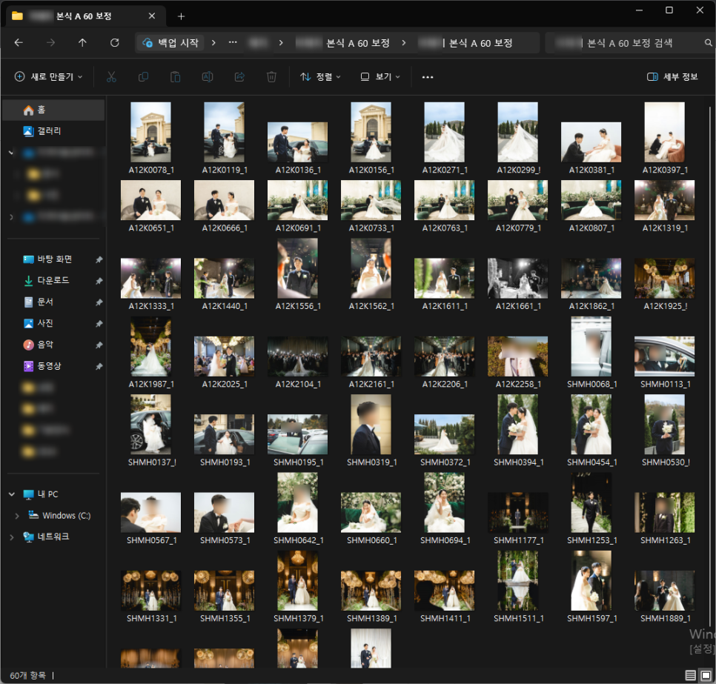Click the Cut scissors icon

[x=111, y=77]
